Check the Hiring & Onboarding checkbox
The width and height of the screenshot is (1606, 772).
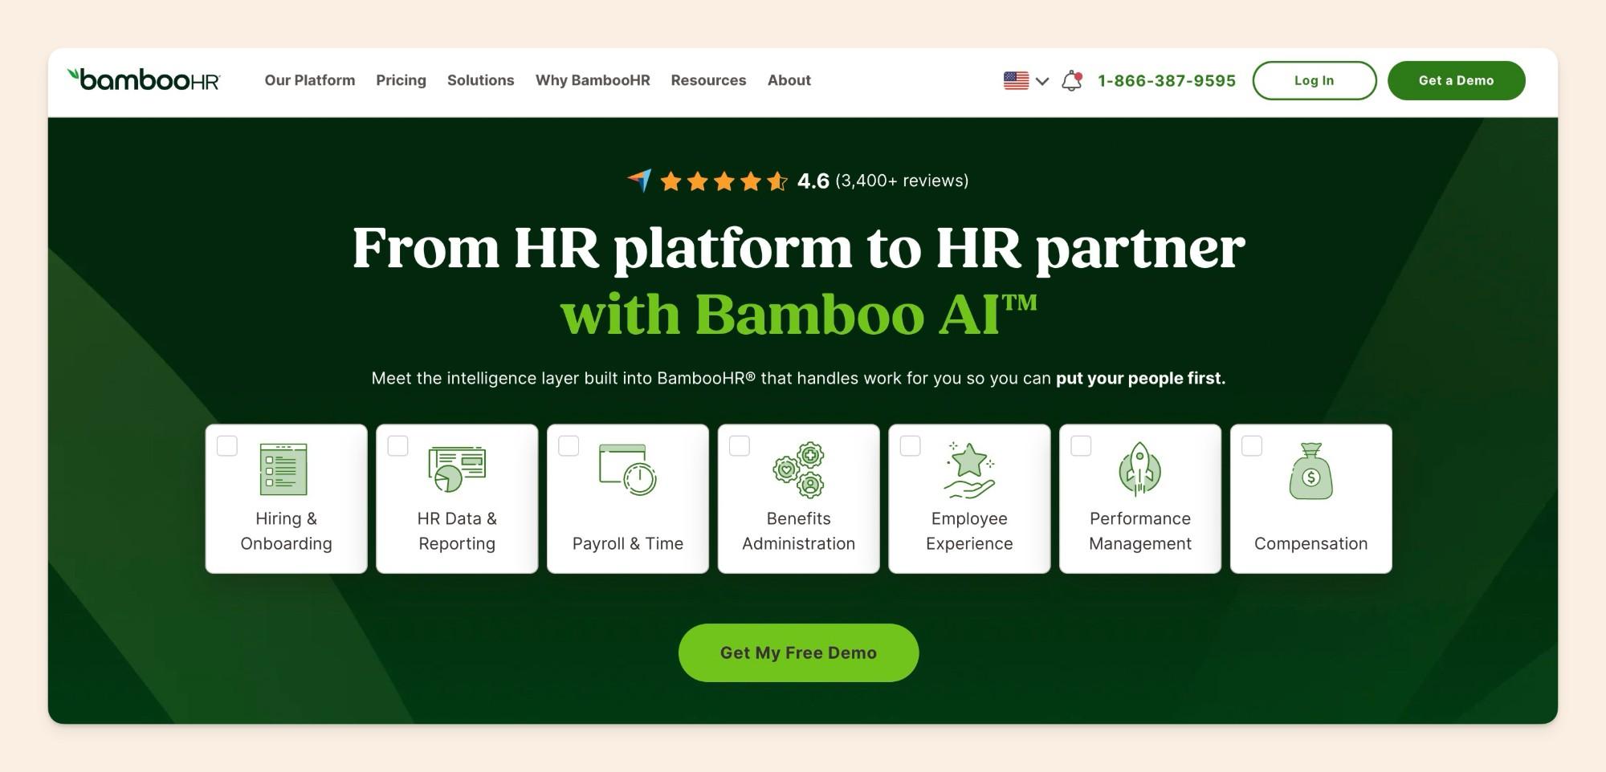(x=227, y=445)
